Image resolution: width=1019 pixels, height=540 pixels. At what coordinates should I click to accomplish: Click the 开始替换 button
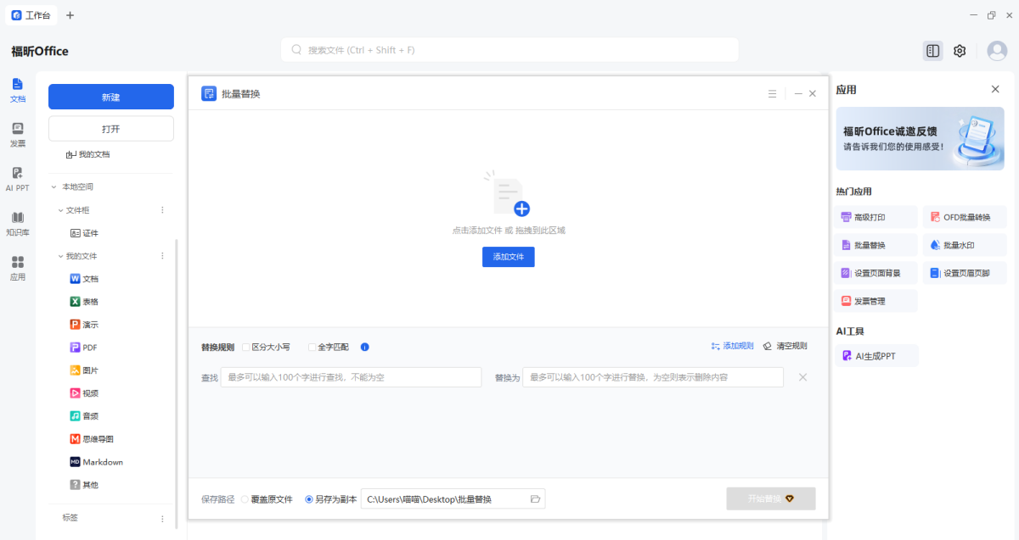[771, 498]
